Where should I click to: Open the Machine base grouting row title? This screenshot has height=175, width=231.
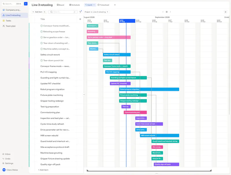(51, 153)
